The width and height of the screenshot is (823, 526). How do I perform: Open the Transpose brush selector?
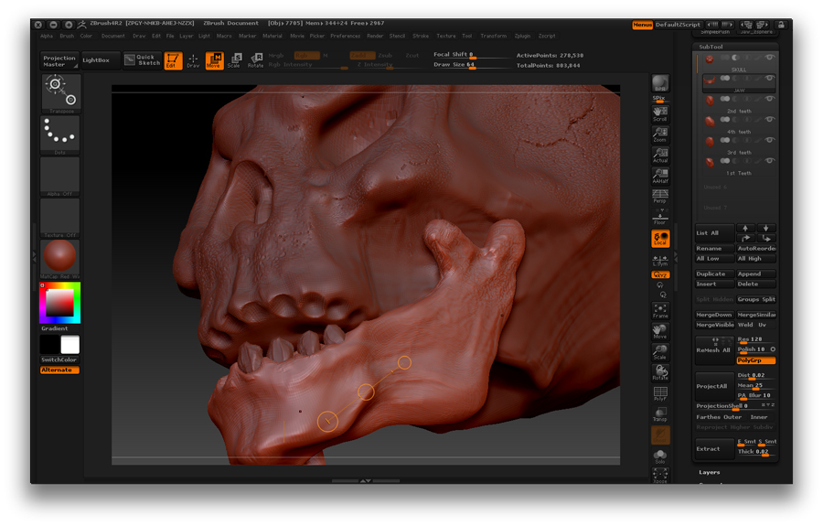[x=61, y=93]
